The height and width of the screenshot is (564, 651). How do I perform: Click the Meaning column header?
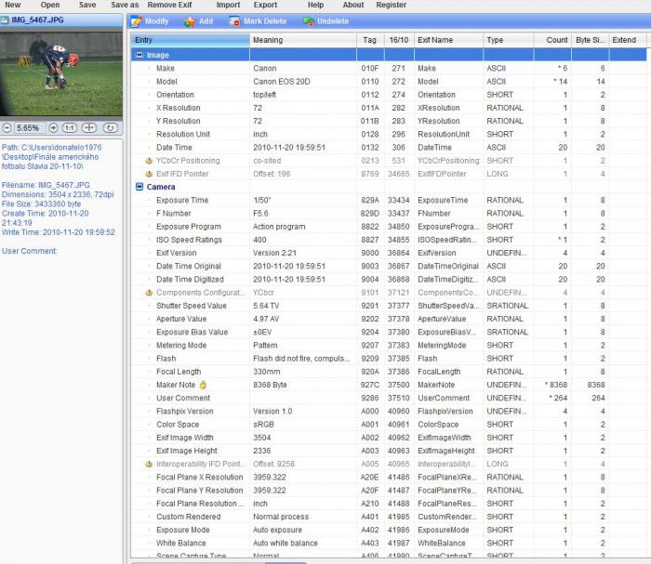click(x=268, y=40)
